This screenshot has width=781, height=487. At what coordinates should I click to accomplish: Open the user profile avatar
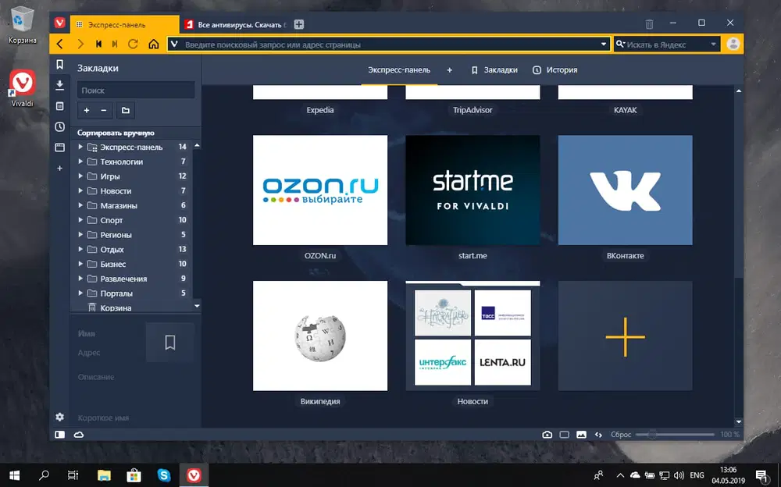pos(733,44)
